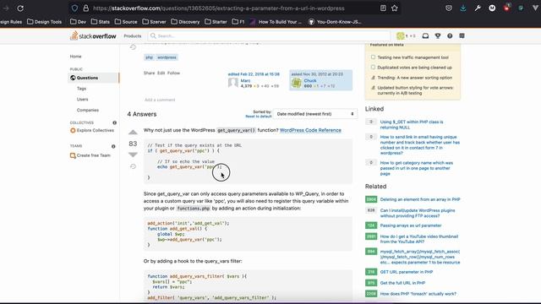Viewport: 541px width, 304px height.
Task: Click Explore Collectives link
Action: point(92,130)
